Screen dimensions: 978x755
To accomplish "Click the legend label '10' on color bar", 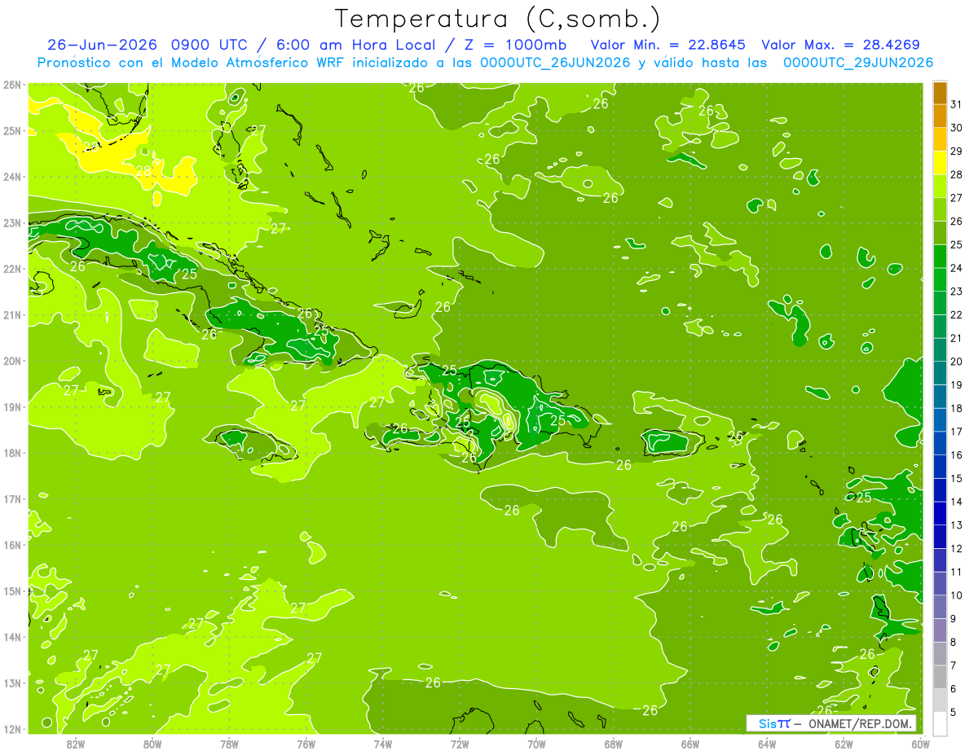I will [x=957, y=595].
